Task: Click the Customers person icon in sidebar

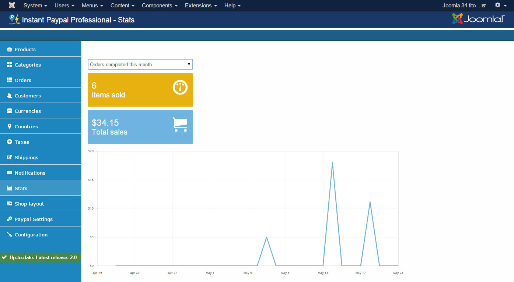Action: point(10,96)
